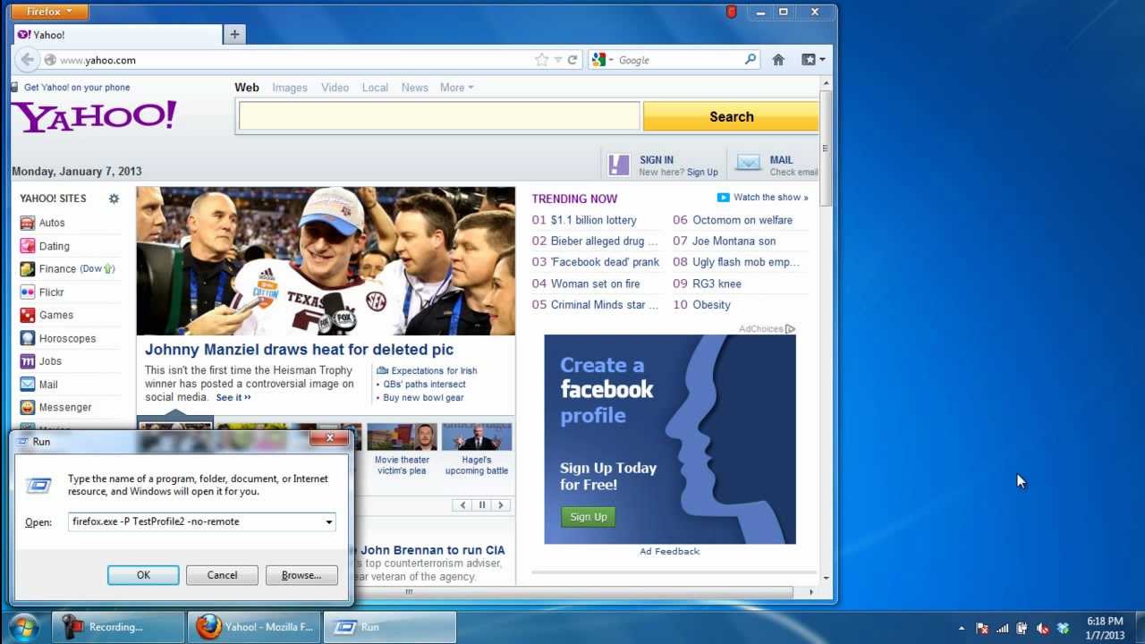Click the yellow Search button
Image resolution: width=1145 pixels, height=644 pixels.
pyautogui.click(x=731, y=116)
